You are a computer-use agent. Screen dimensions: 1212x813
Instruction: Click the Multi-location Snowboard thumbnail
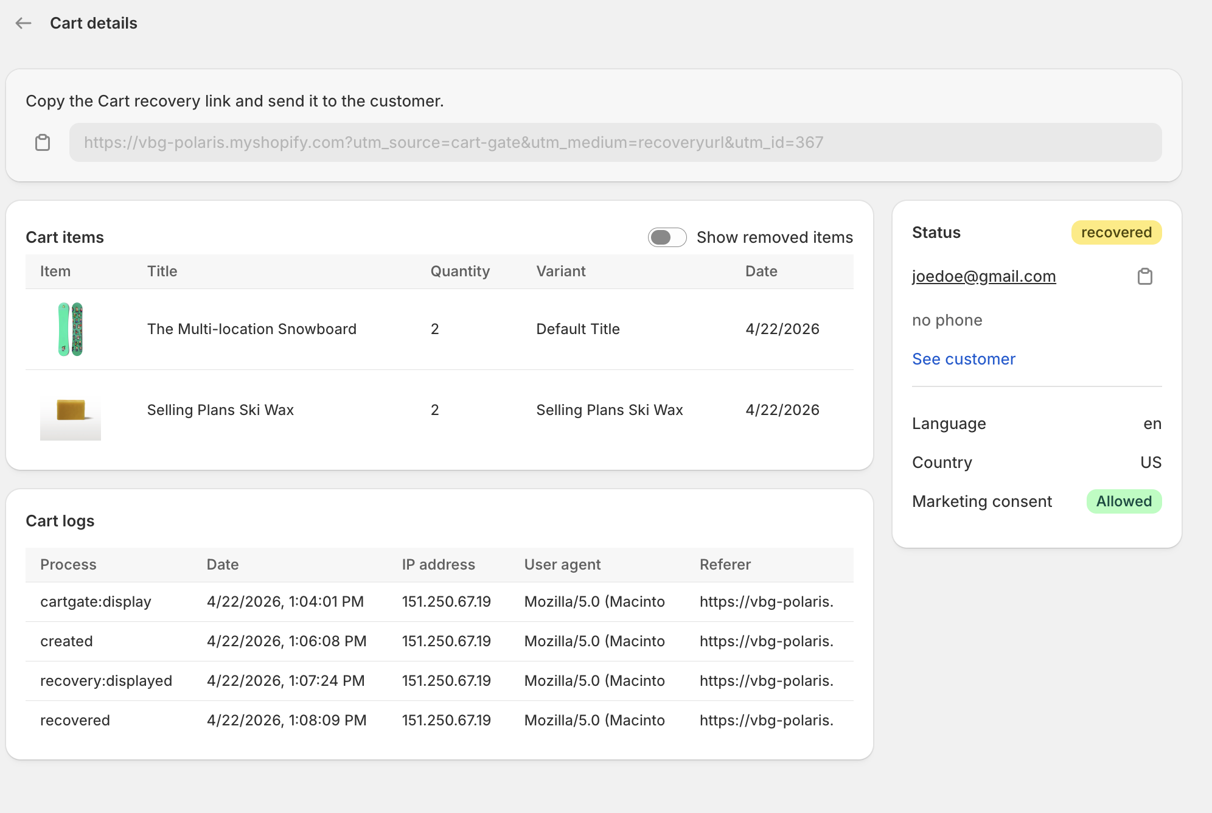click(x=71, y=329)
